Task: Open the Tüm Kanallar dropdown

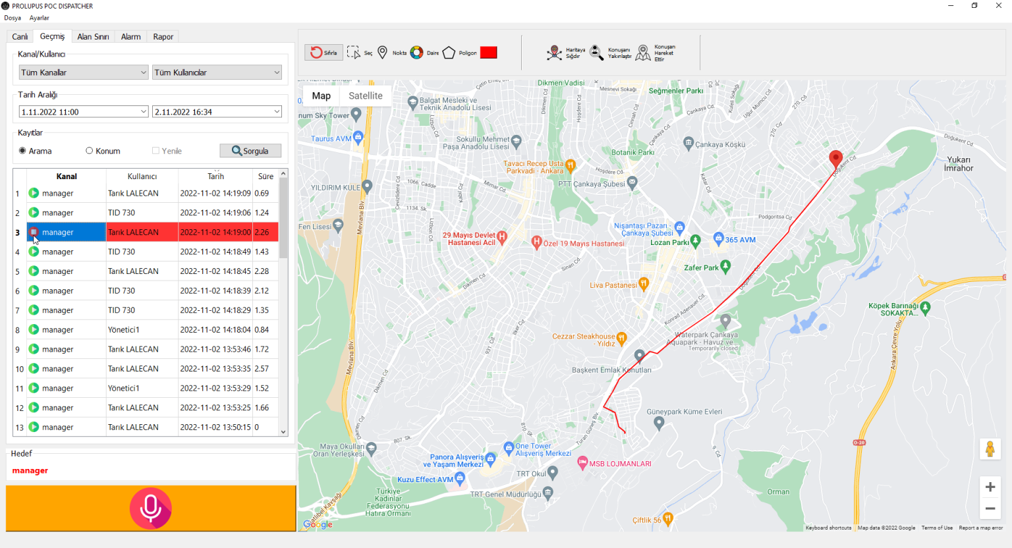Action: (84, 72)
